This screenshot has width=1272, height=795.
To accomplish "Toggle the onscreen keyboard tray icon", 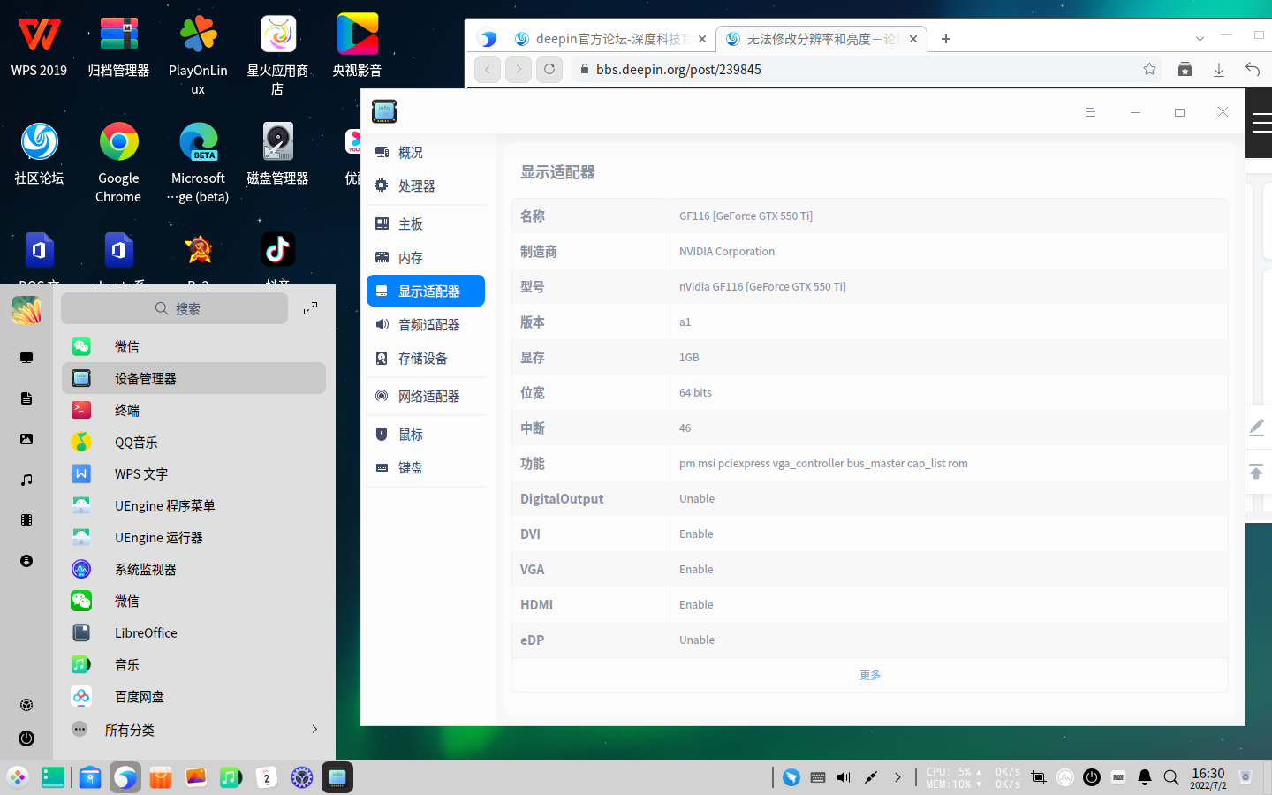I will [x=817, y=777].
